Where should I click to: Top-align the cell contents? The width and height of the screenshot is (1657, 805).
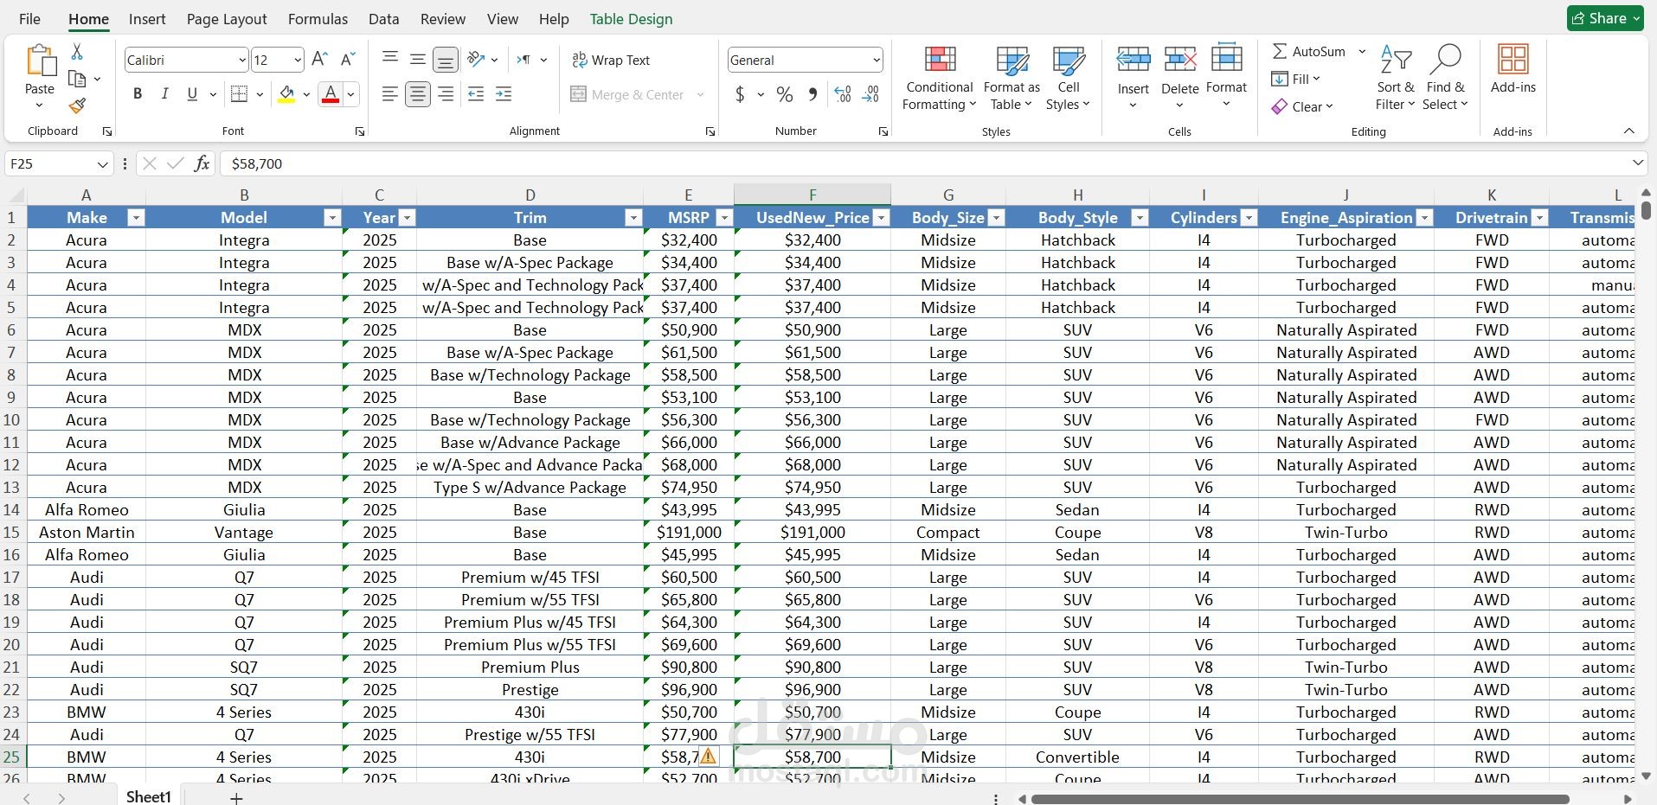(x=390, y=59)
